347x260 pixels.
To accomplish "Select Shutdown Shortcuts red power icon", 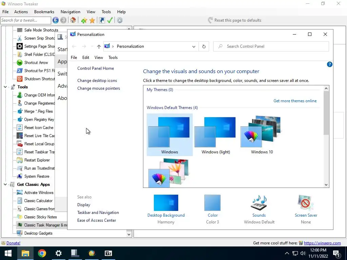I will point(20,79).
